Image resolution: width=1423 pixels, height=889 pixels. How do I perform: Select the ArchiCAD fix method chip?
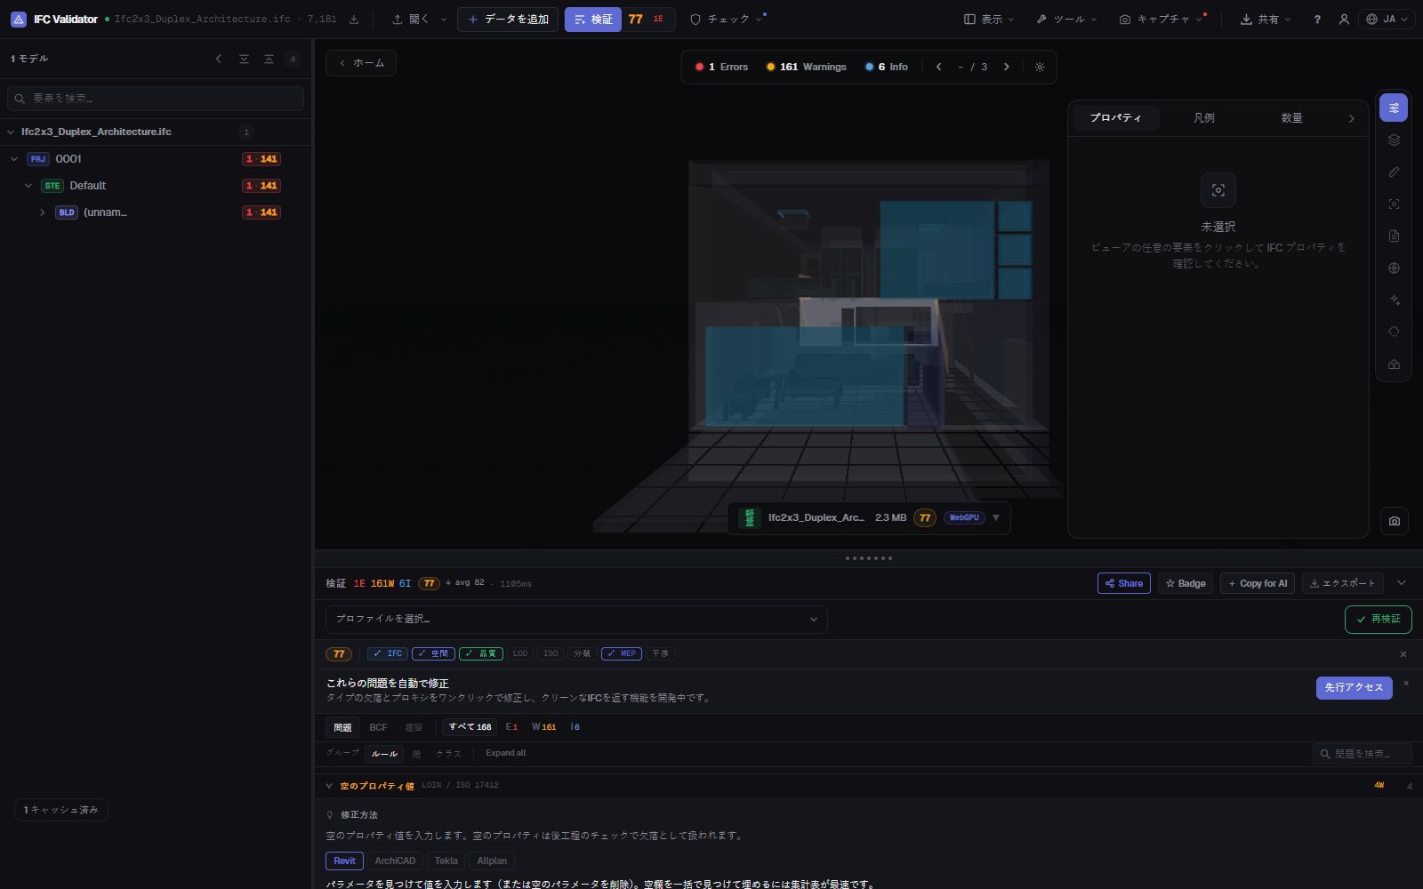(395, 861)
